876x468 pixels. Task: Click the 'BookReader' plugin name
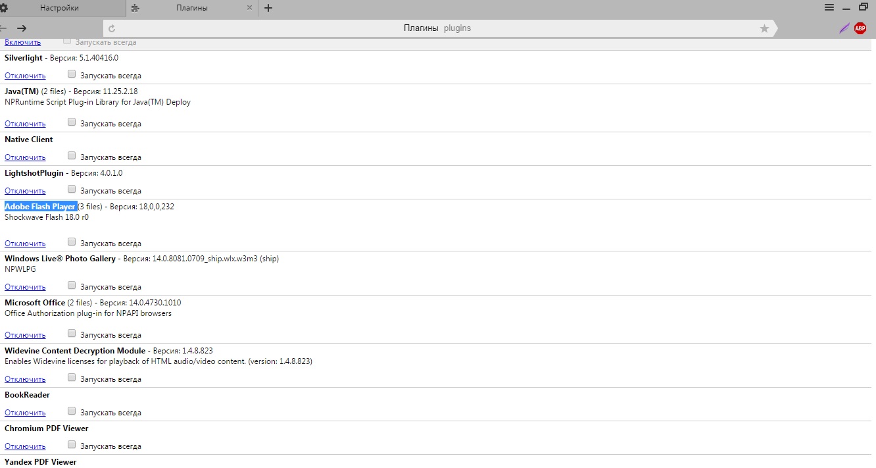(27, 395)
